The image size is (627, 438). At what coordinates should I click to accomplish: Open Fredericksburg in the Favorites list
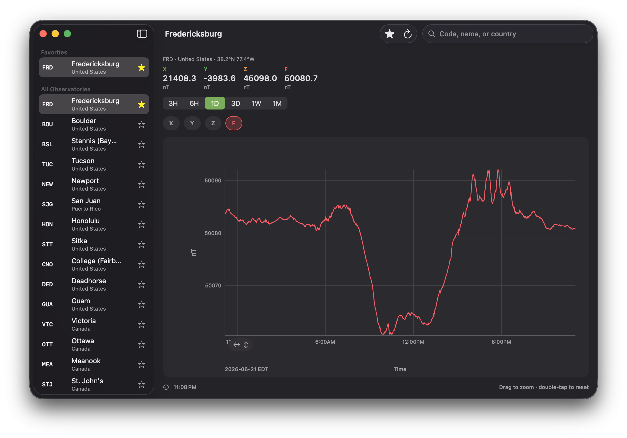point(94,67)
